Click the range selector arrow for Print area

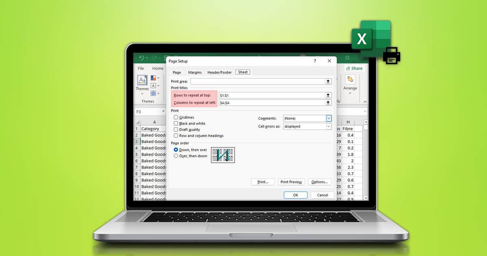tap(329, 81)
